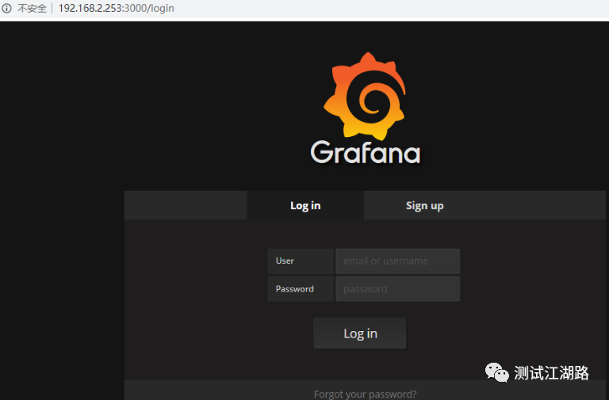
Task: Open the Forgot your password link
Action: (365, 394)
